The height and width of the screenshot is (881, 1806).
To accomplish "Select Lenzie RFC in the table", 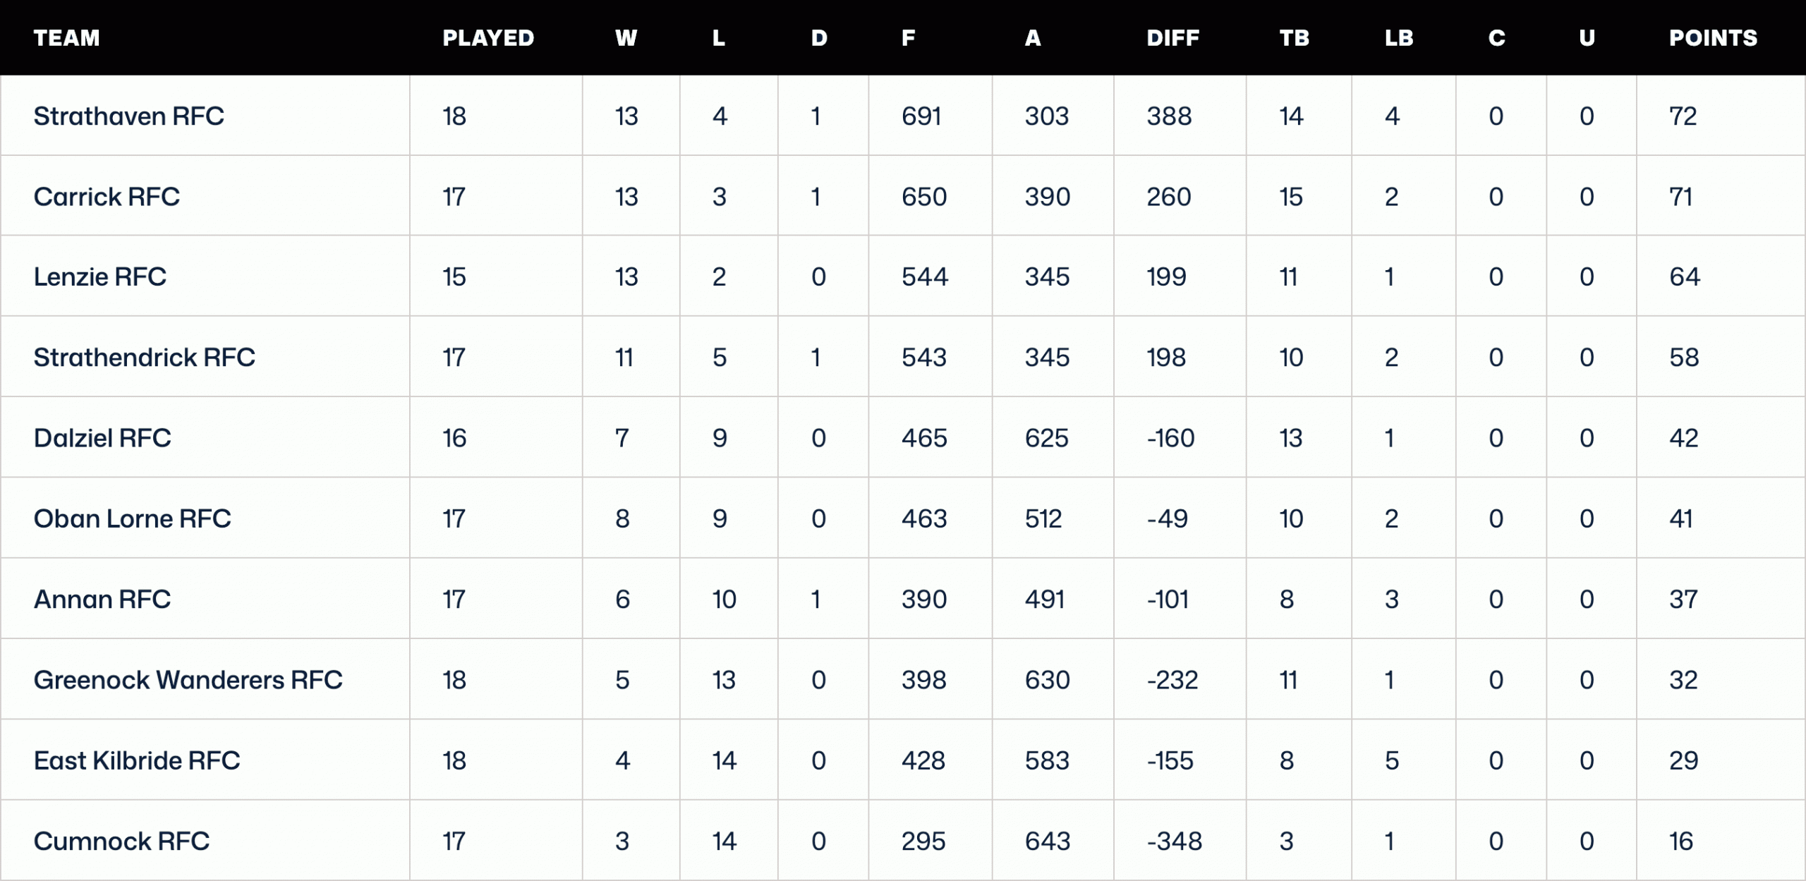I will [x=100, y=277].
